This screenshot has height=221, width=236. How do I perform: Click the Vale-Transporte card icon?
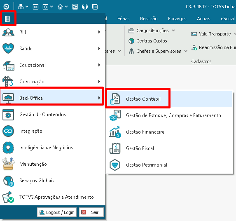tap(194, 34)
